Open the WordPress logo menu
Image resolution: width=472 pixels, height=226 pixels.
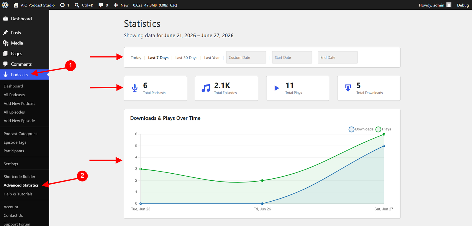5,5
